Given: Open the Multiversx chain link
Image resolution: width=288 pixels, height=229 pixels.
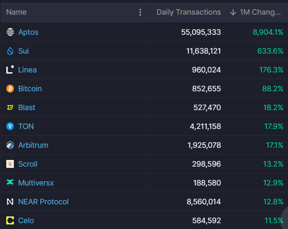Looking at the screenshot, I should pos(36,183).
